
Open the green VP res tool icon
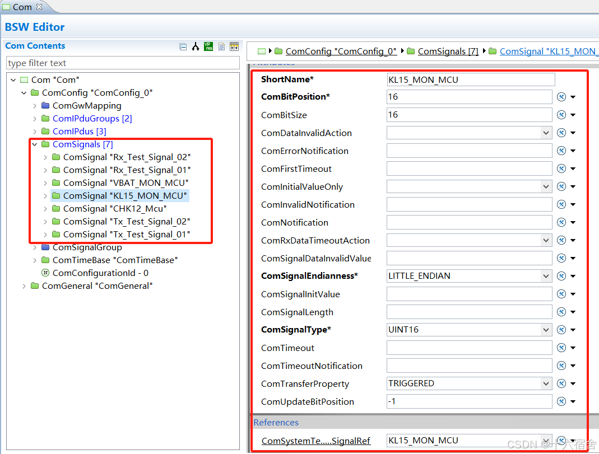[208, 46]
